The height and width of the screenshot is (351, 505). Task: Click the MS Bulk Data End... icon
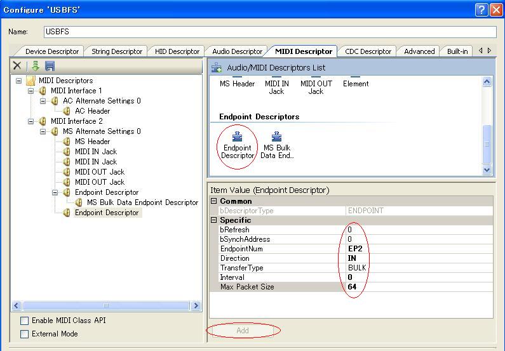[277, 136]
